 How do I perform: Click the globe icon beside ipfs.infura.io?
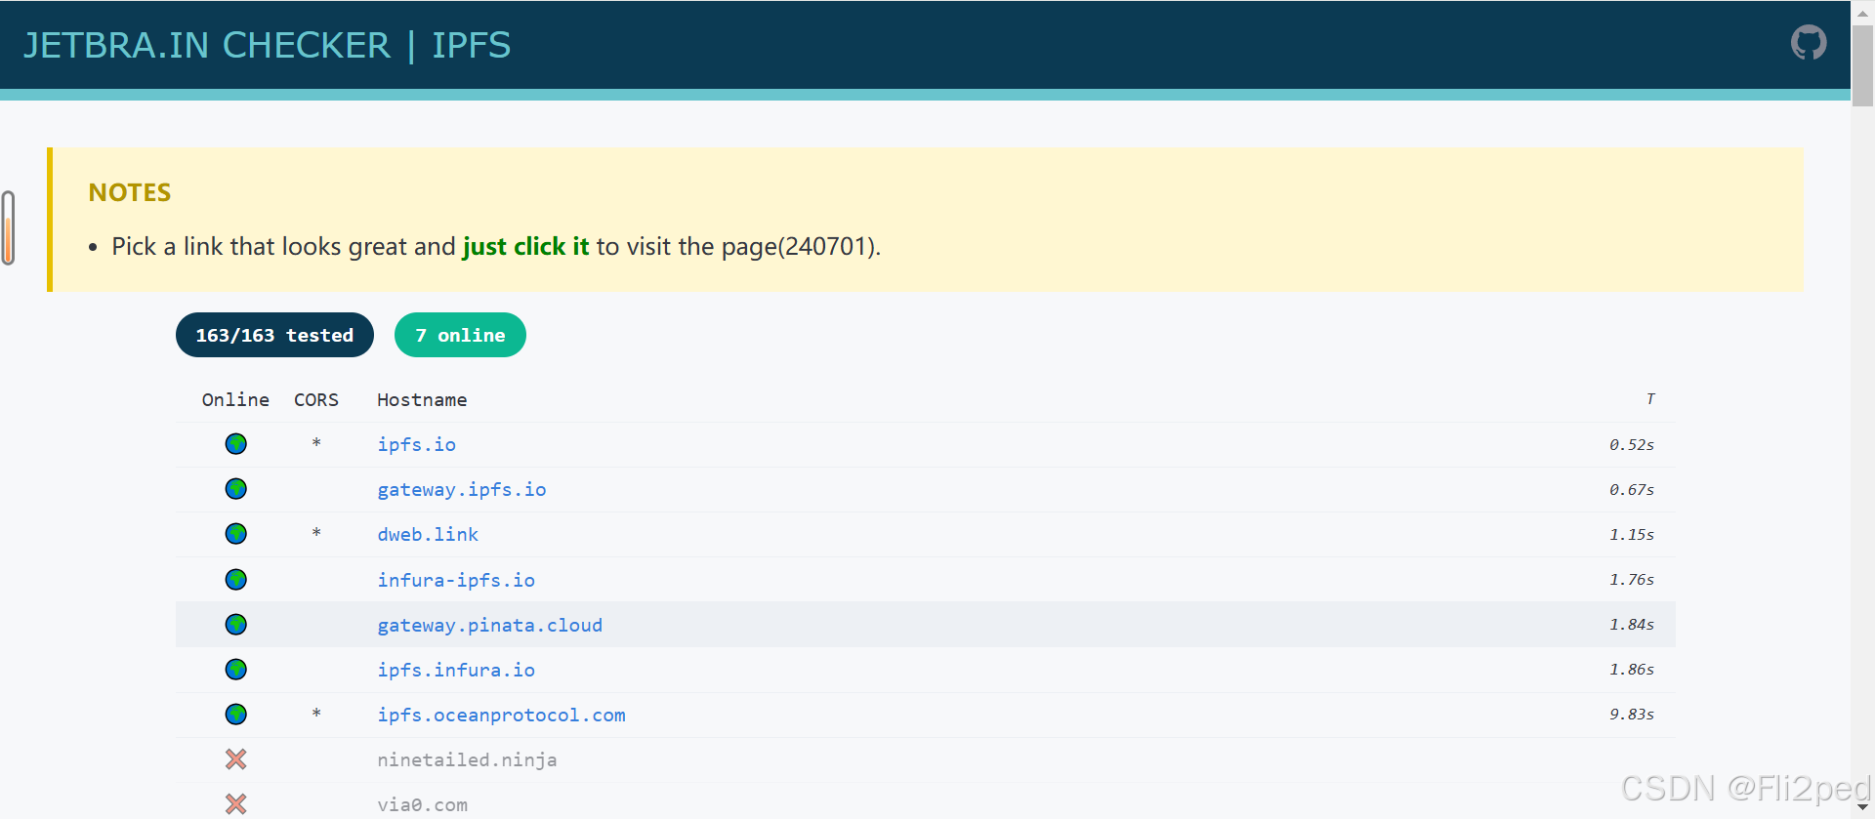click(x=236, y=670)
